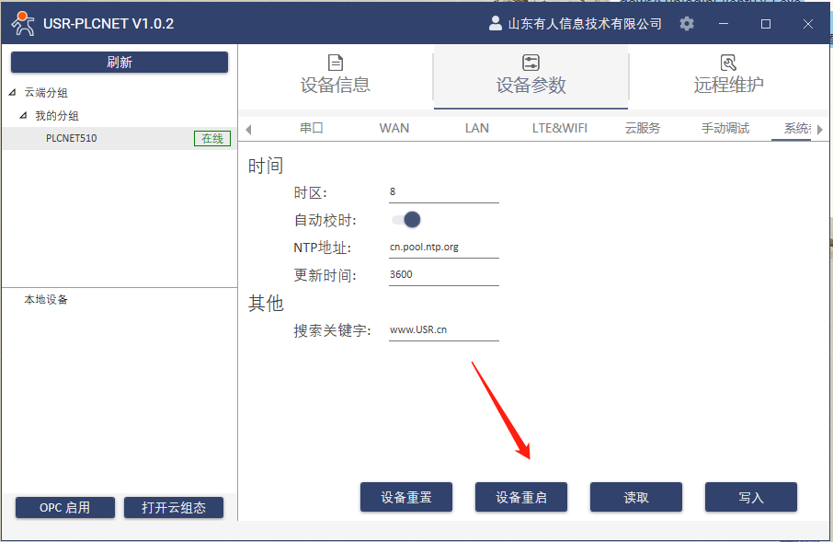
Task: Switch to the LTE&WIFI sub-tab
Action: 559,128
